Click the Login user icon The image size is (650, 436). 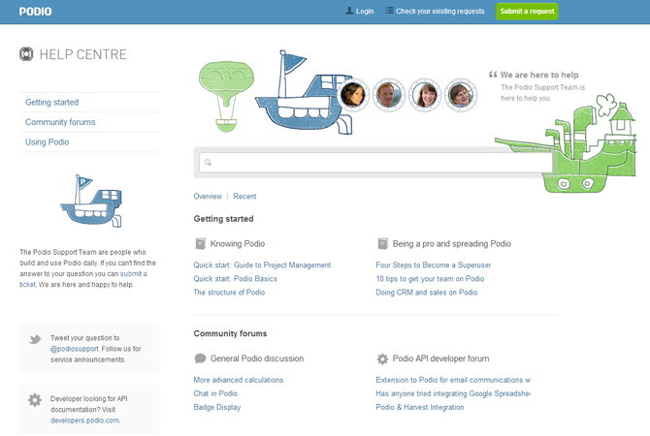click(x=349, y=11)
